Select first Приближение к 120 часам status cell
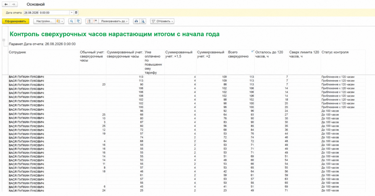Screen dimensions: 375x196 [x=343, y=77]
